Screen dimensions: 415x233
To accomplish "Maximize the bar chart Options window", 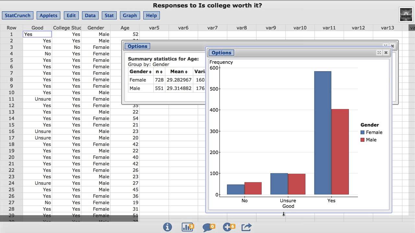I will 379,52.
